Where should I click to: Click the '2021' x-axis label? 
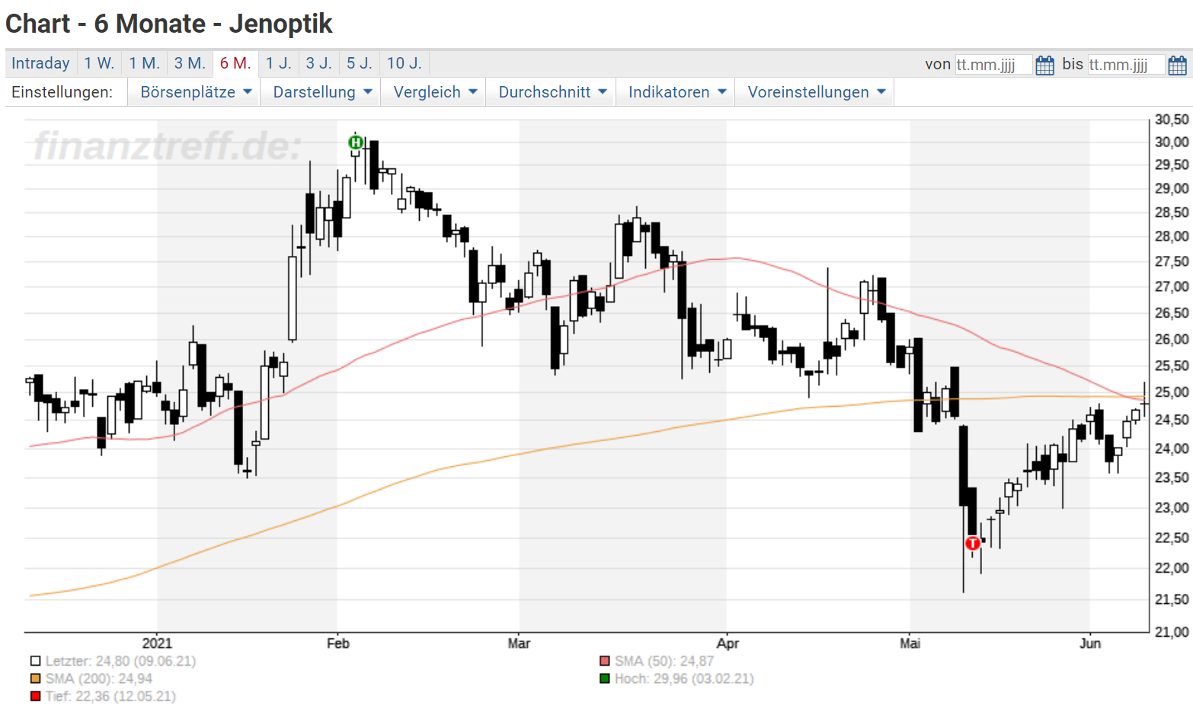[157, 644]
